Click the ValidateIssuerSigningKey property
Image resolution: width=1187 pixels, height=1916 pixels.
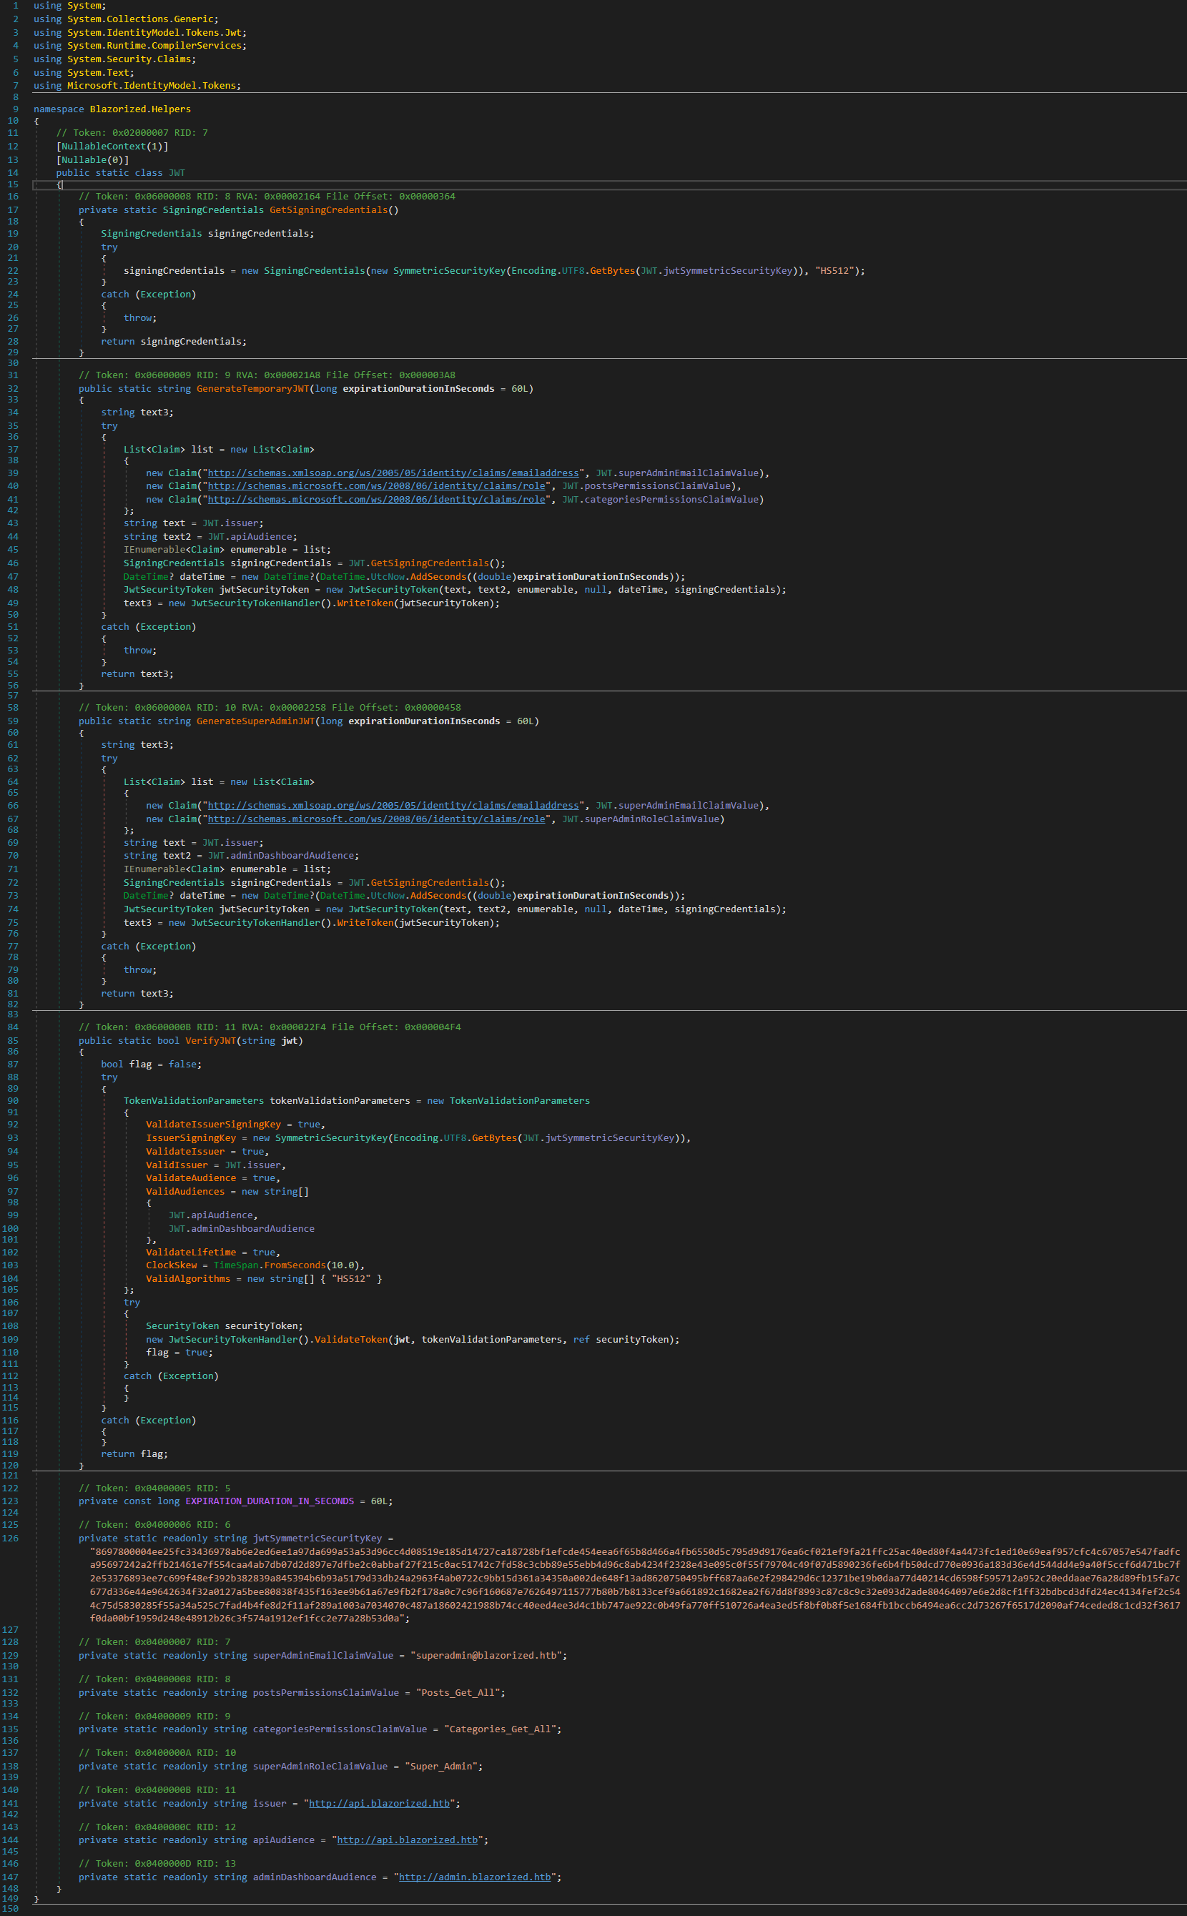[x=213, y=1124]
